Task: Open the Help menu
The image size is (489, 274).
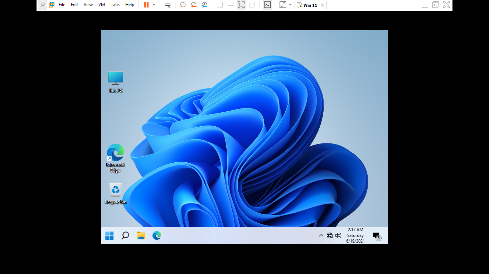Action: click(x=130, y=5)
